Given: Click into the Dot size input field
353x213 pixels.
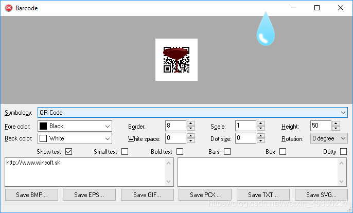Looking at the screenshot, I should tap(245, 138).
